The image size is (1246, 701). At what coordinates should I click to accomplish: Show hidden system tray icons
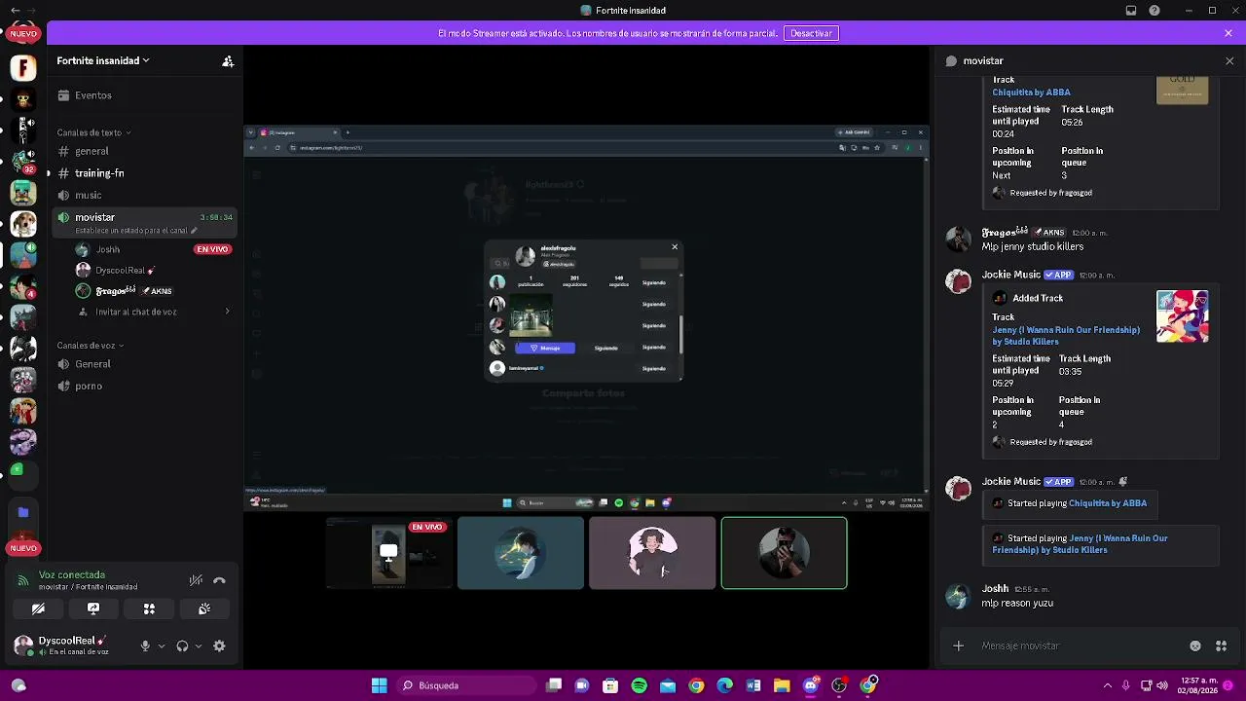(1107, 685)
